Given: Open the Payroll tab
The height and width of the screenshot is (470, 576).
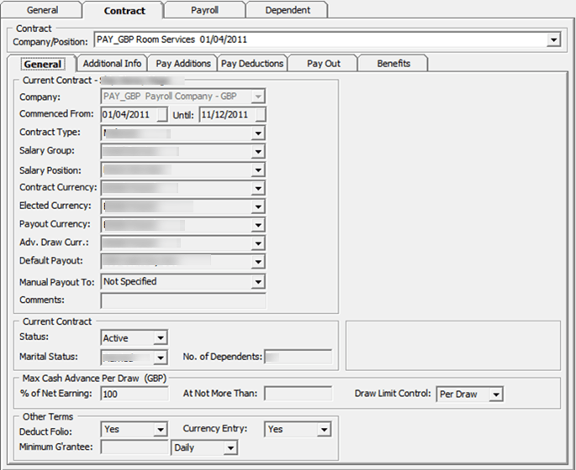Looking at the screenshot, I should (x=204, y=10).
